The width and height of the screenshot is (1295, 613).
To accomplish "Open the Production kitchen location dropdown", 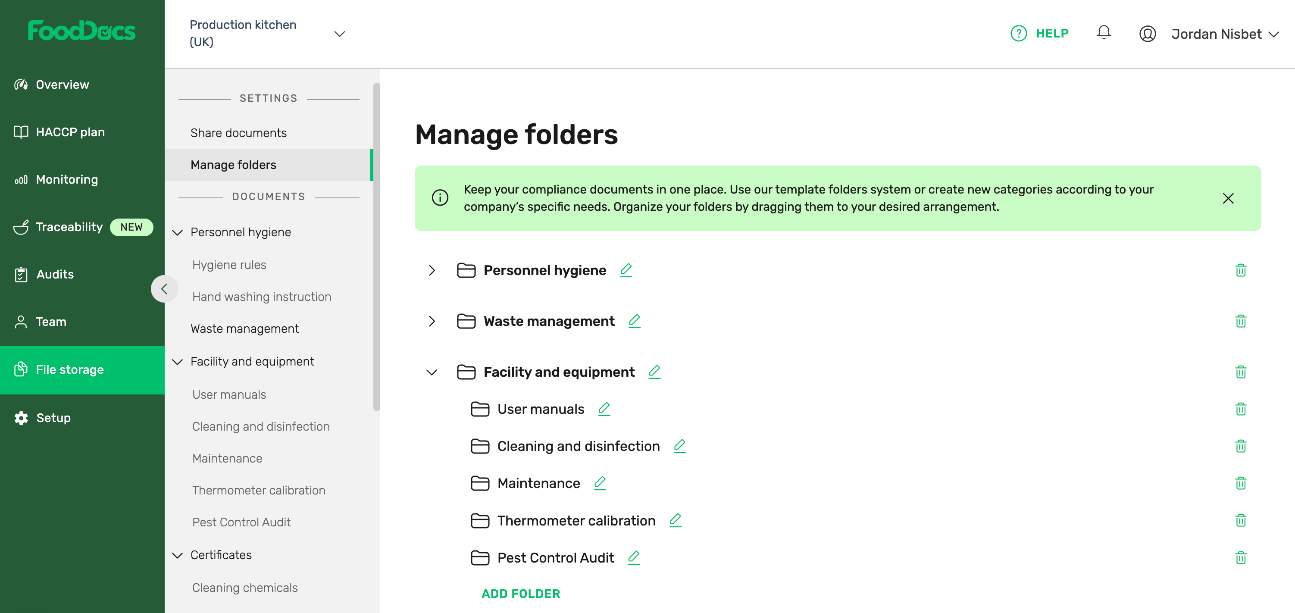I will point(340,33).
